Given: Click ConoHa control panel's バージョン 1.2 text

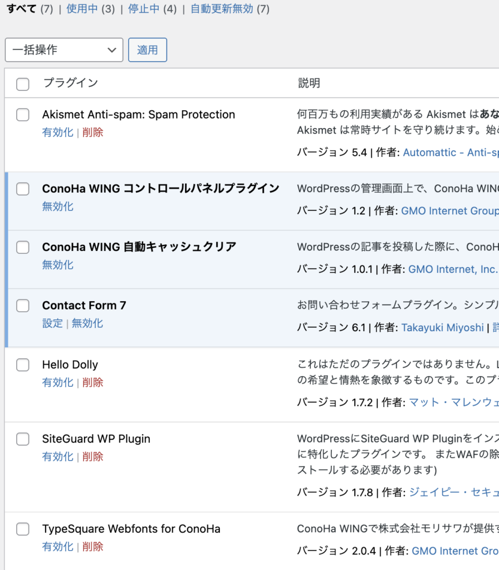Looking at the screenshot, I should [x=331, y=211].
